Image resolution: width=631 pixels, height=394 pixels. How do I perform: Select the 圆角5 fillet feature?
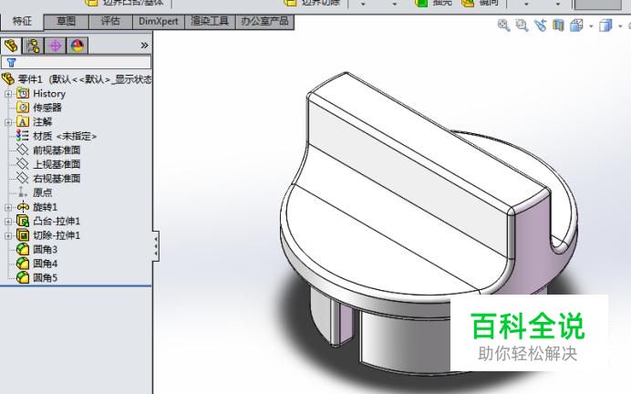[37, 277]
